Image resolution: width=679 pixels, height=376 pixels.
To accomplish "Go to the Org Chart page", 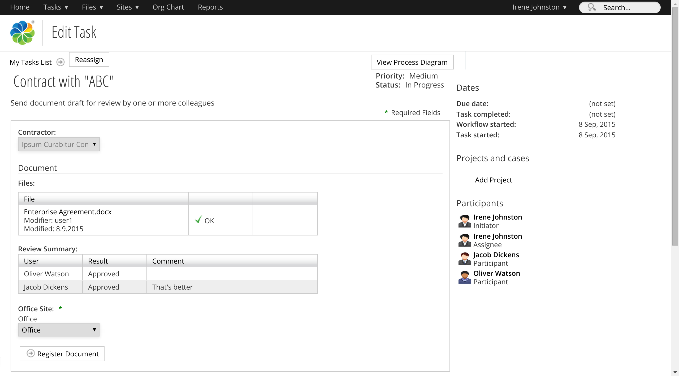I will pos(168,7).
